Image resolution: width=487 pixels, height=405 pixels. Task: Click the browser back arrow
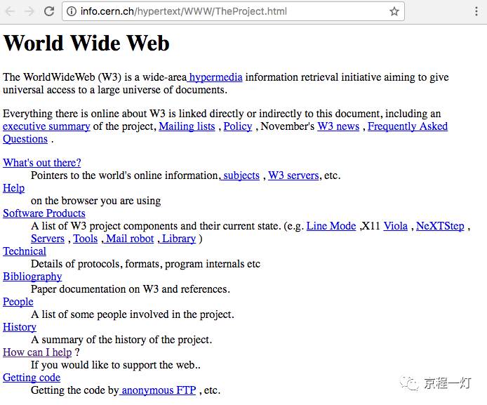pyautogui.click(x=11, y=11)
